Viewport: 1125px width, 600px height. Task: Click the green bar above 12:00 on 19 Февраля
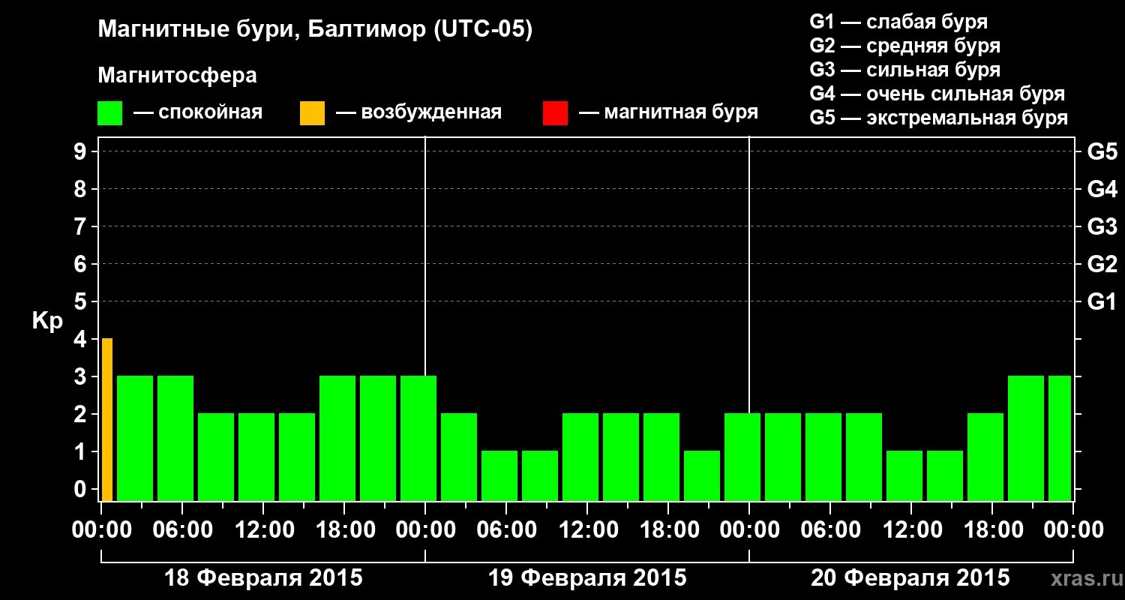580,457
